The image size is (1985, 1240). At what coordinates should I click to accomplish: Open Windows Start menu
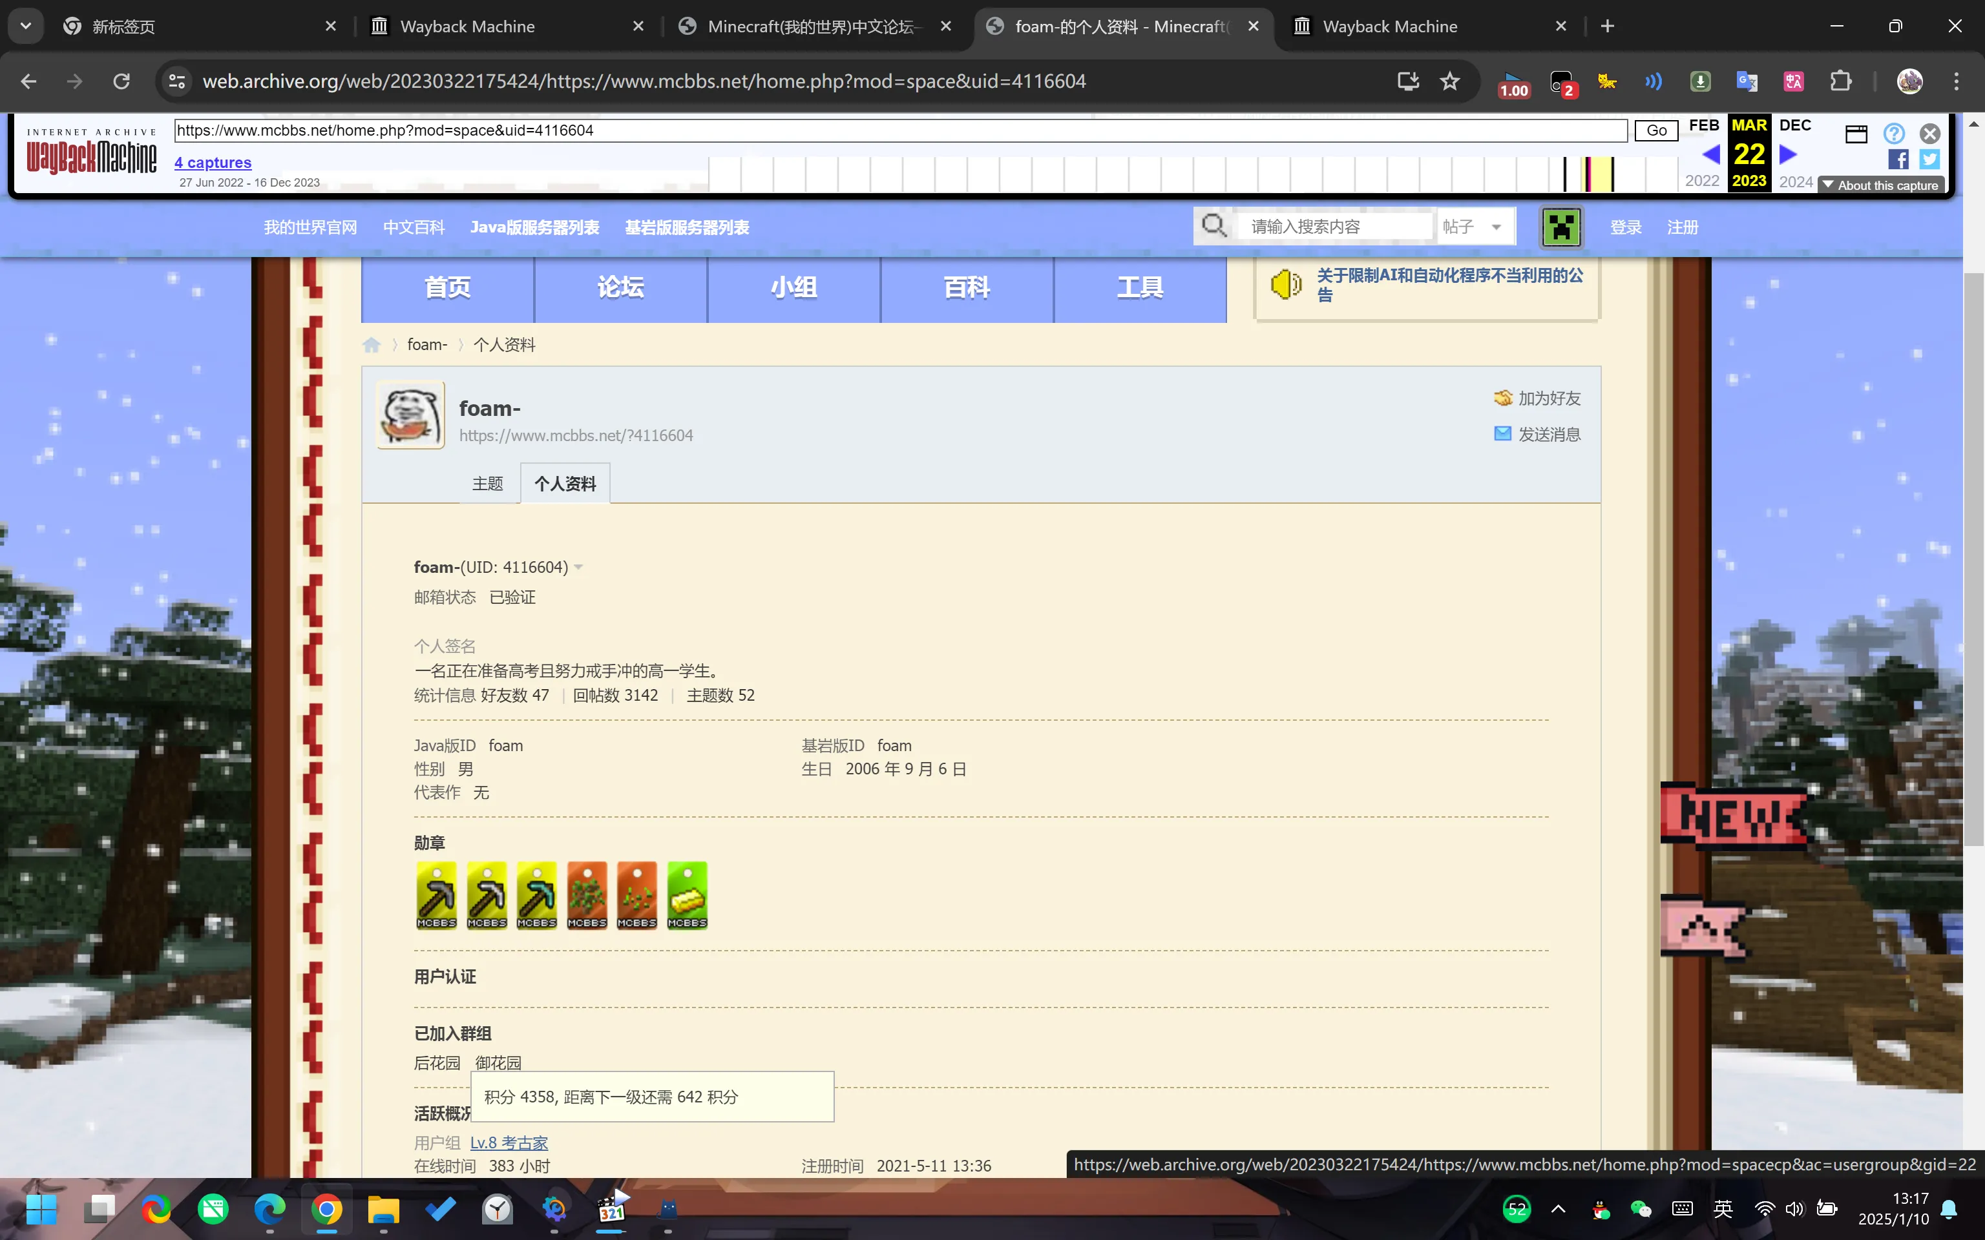click(41, 1209)
